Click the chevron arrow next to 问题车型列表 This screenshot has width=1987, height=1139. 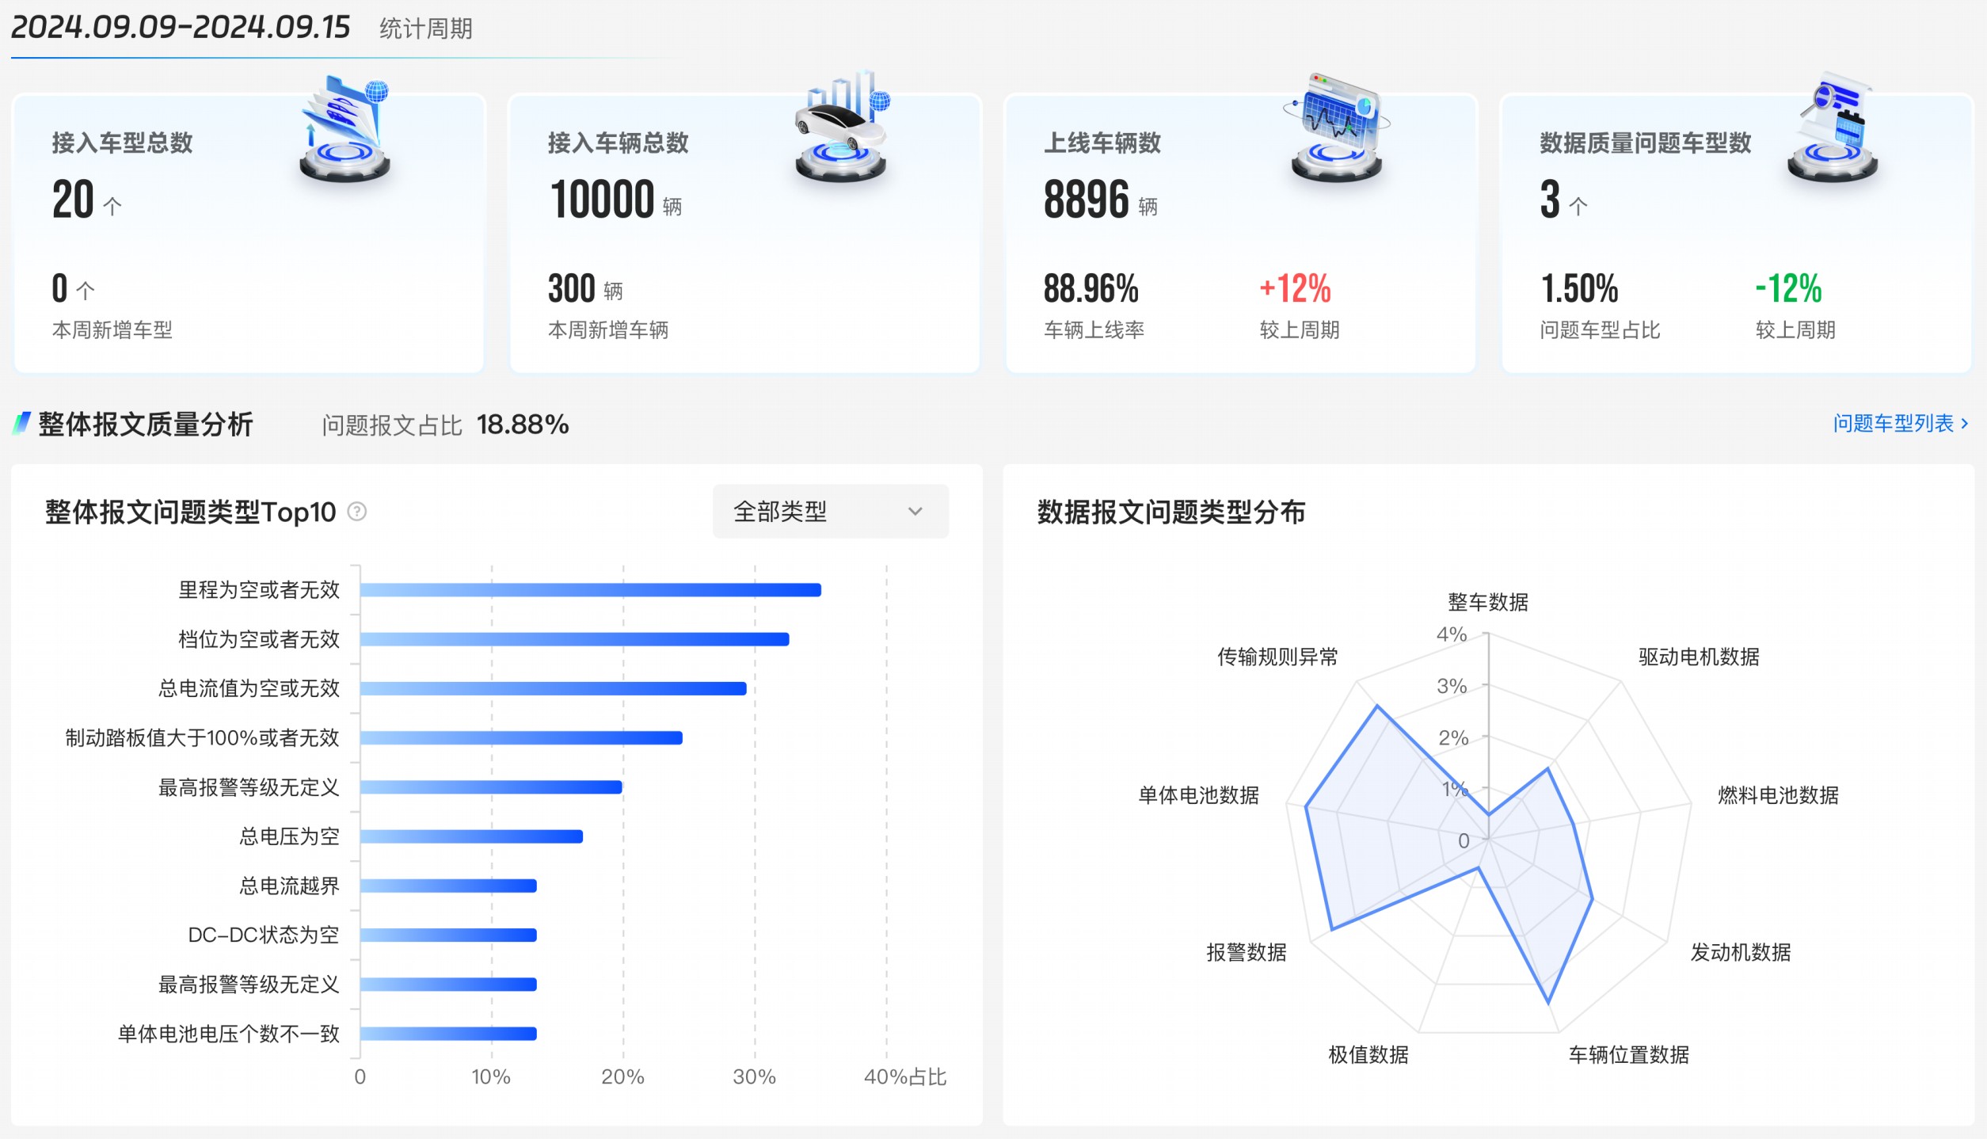(1965, 424)
